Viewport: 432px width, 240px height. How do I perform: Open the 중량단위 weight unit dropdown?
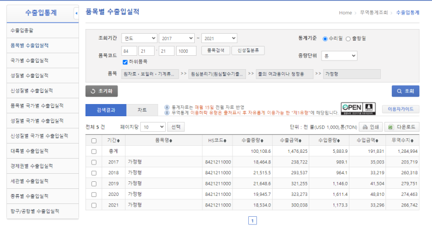pyautogui.click(x=339, y=56)
